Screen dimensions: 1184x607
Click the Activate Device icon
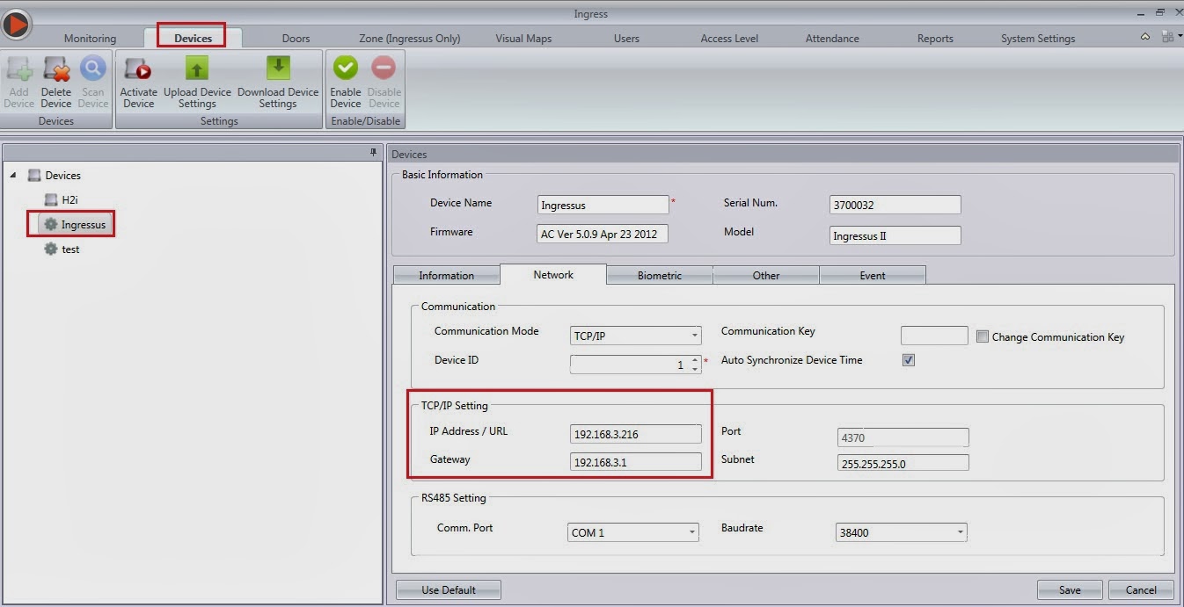[138, 69]
